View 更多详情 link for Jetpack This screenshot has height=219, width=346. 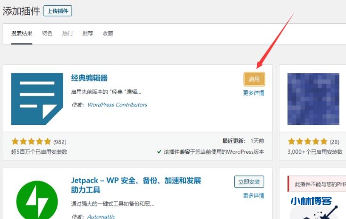point(253,195)
